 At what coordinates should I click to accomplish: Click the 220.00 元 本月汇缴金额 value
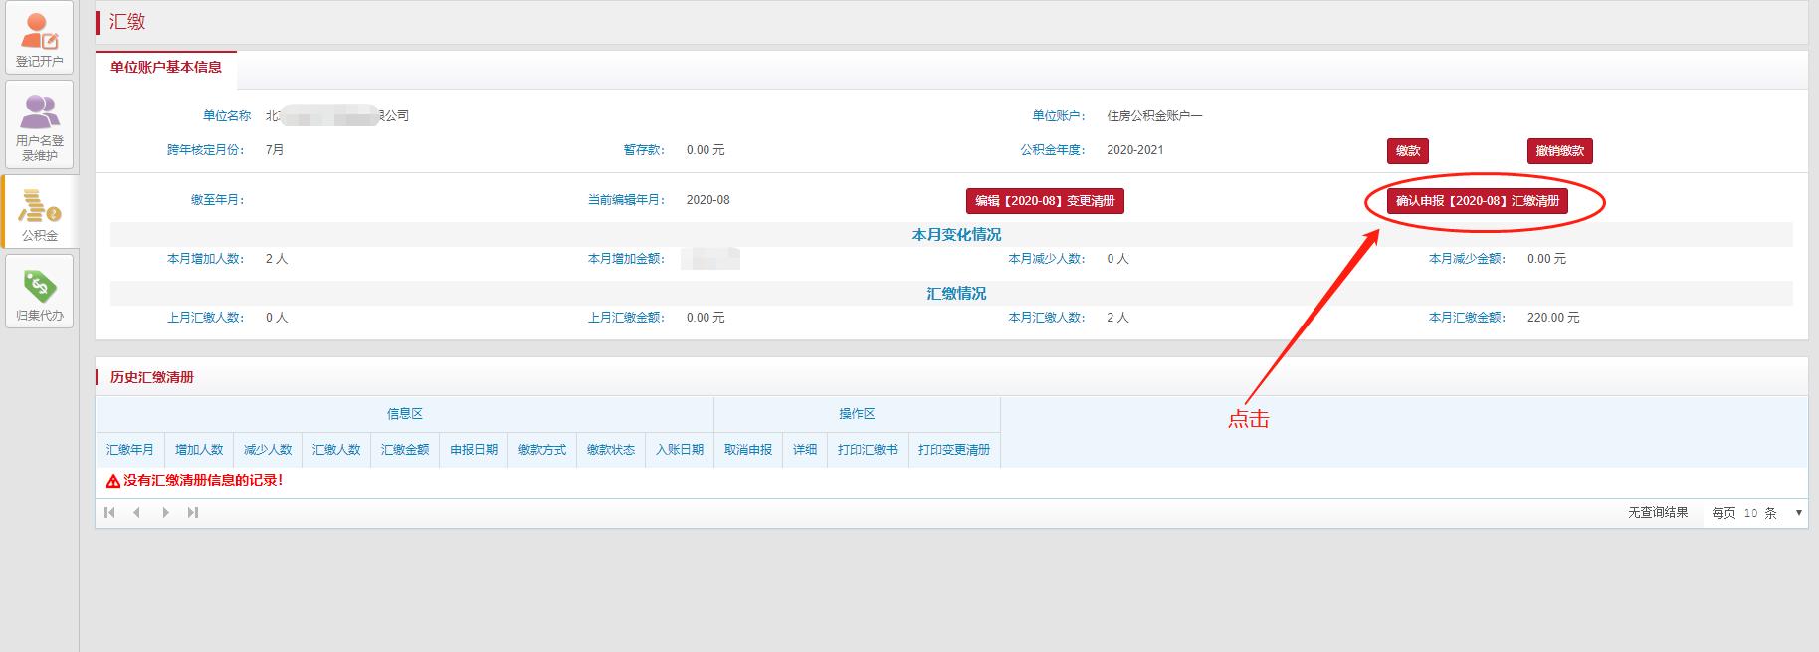coord(1553,318)
